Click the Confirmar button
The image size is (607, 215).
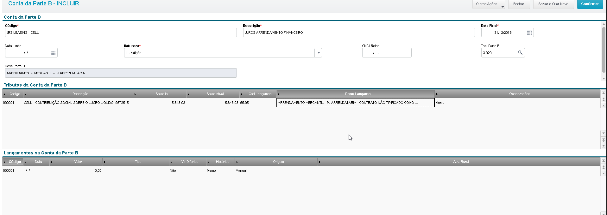[x=590, y=4]
